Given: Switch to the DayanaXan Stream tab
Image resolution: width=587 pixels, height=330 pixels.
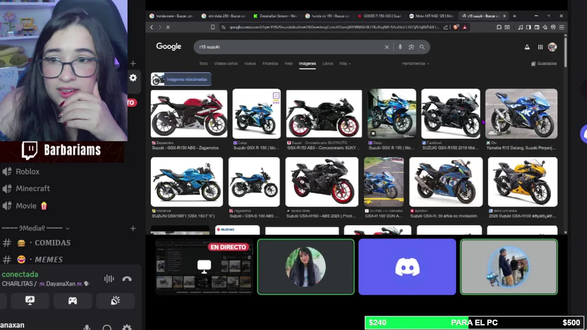Looking at the screenshot, I should (x=276, y=16).
